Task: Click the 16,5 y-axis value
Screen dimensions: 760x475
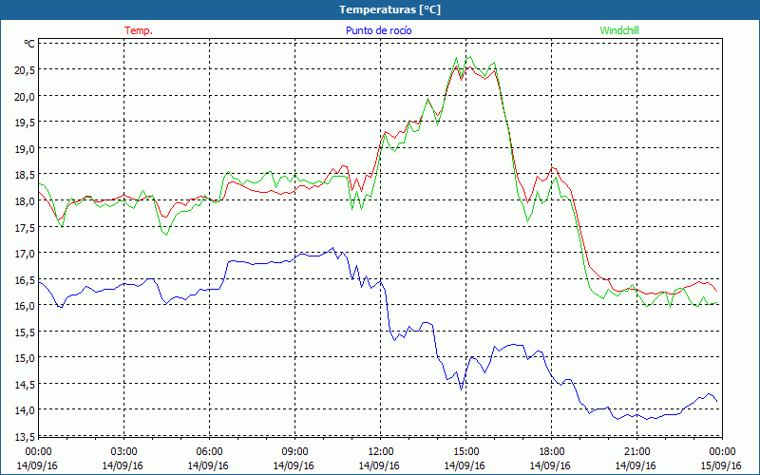Action: 25,279
